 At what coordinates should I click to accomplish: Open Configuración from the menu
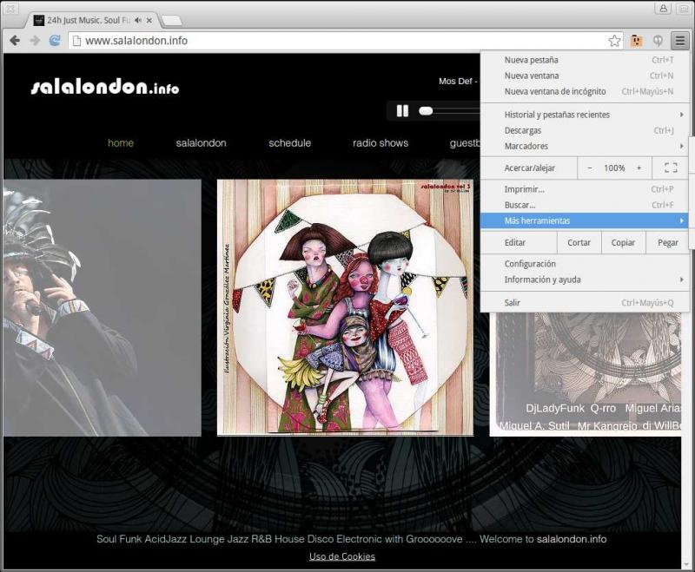click(x=584, y=264)
